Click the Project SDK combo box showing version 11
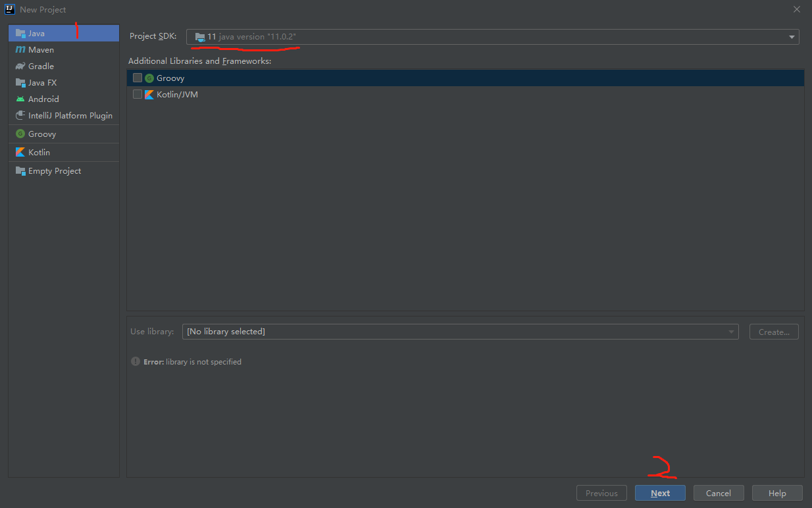812x508 pixels. pos(493,37)
